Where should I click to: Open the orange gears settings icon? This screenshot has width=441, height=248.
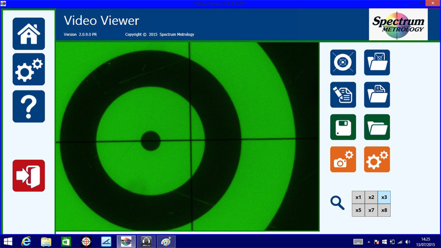tap(377, 159)
